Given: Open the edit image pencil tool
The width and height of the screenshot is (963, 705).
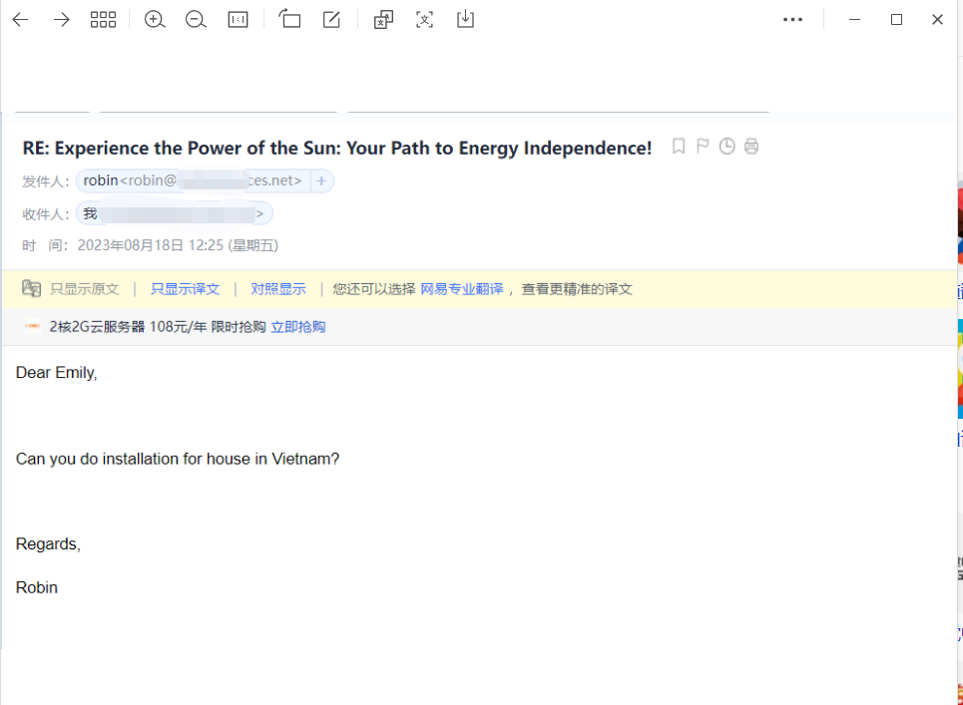Looking at the screenshot, I should pyautogui.click(x=331, y=20).
